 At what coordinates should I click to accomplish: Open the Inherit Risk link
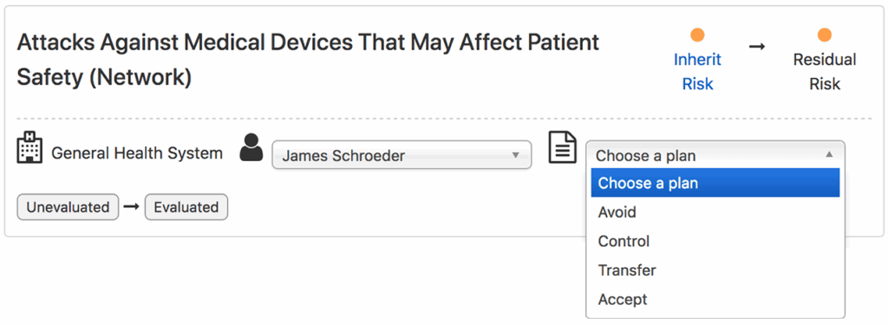(697, 72)
